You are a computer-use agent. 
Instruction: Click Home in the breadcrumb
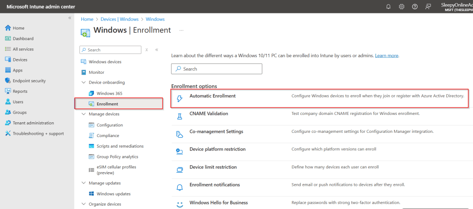pyautogui.click(x=87, y=19)
